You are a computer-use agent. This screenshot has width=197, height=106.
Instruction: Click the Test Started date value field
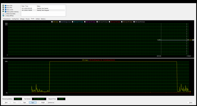coord(39,99)
